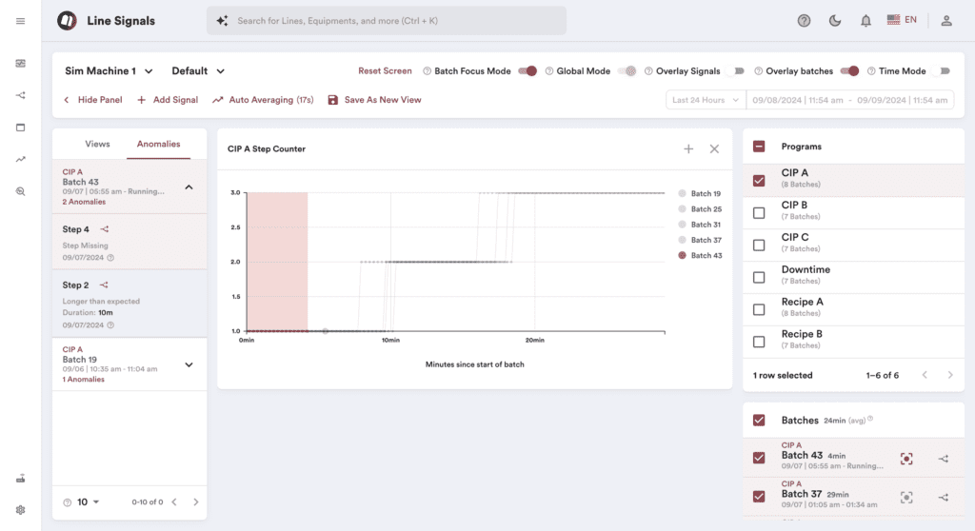The height and width of the screenshot is (531, 975).
Task: Check the Recipe B program checkbox
Action: coord(759,342)
